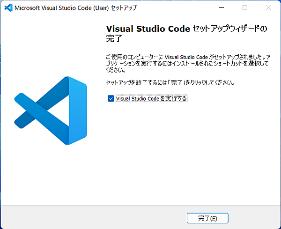Click the VS Code icon in title bar
This screenshot has width=281, height=229.
pos(8,8)
